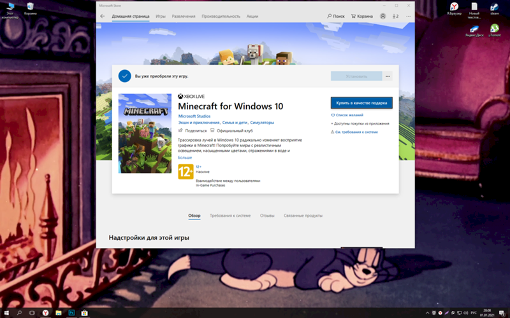Open the Развлечения tab
Image resolution: width=510 pixels, height=318 pixels.
pos(184,17)
